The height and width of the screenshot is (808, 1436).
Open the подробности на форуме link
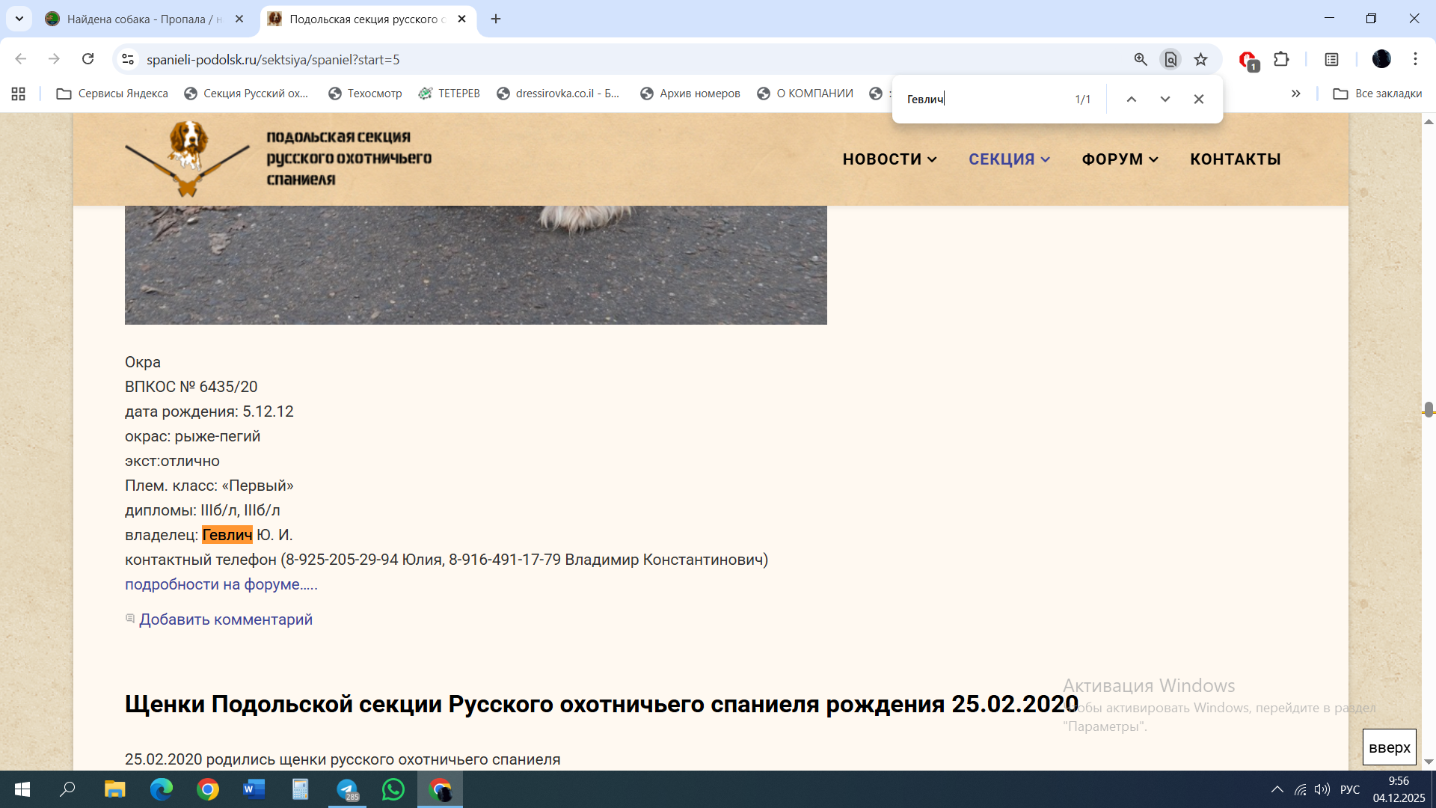221,584
